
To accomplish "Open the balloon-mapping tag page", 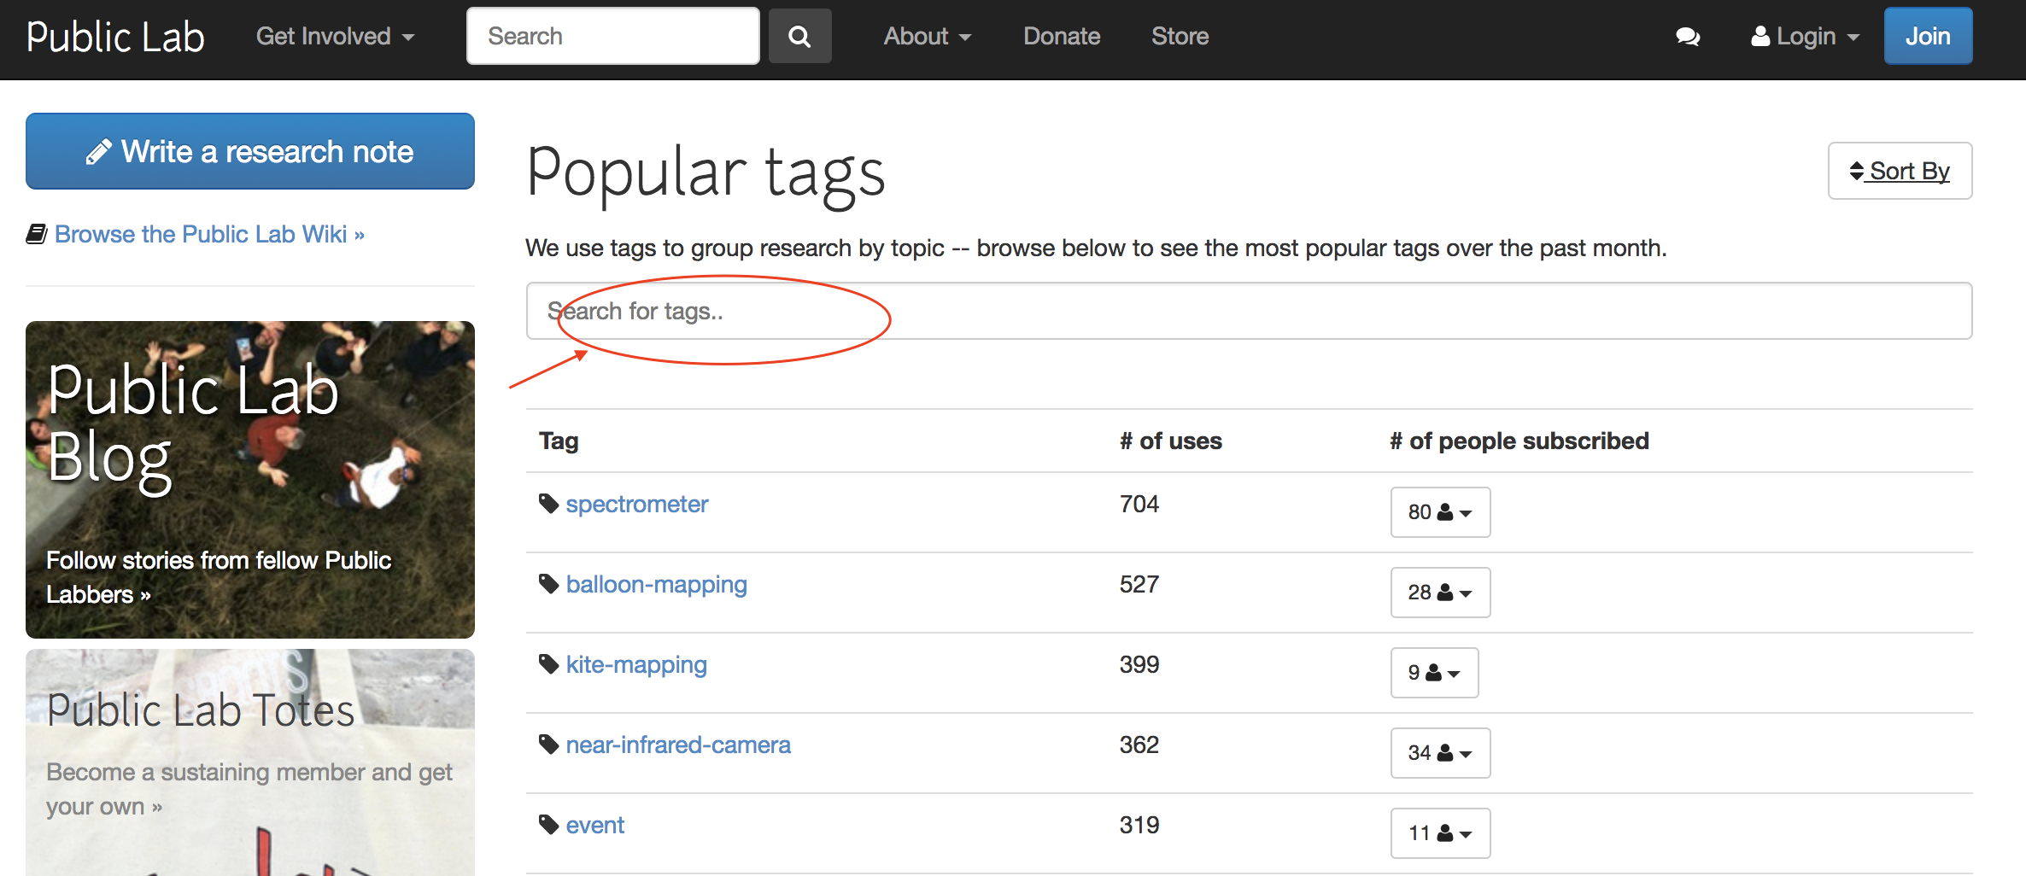I will click(656, 584).
